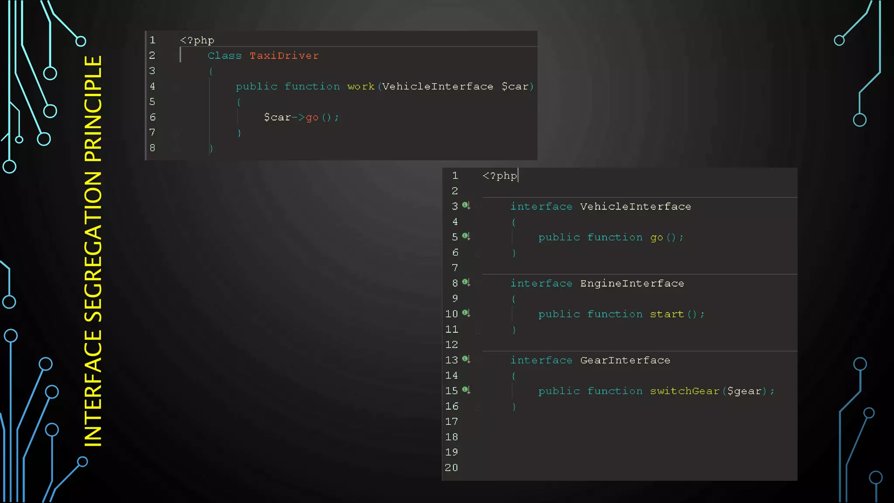The width and height of the screenshot is (894, 503).
Task: Click gutter marker next to switchGear declaration
Action: click(x=466, y=390)
